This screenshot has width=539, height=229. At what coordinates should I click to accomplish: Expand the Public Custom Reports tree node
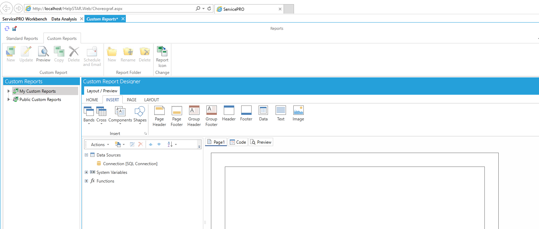click(9, 100)
